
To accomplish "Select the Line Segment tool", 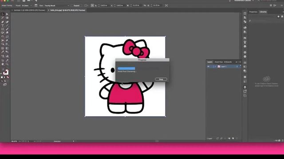I will point(7,26).
